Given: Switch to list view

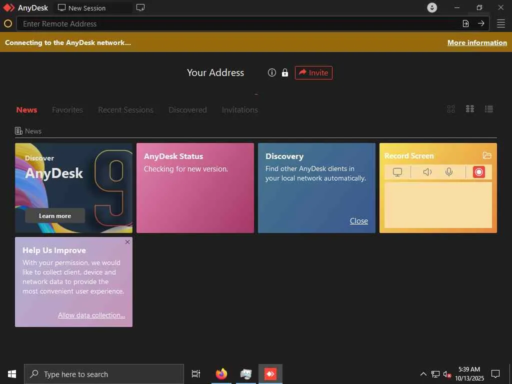Looking at the screenshot, I should (489, 108).
